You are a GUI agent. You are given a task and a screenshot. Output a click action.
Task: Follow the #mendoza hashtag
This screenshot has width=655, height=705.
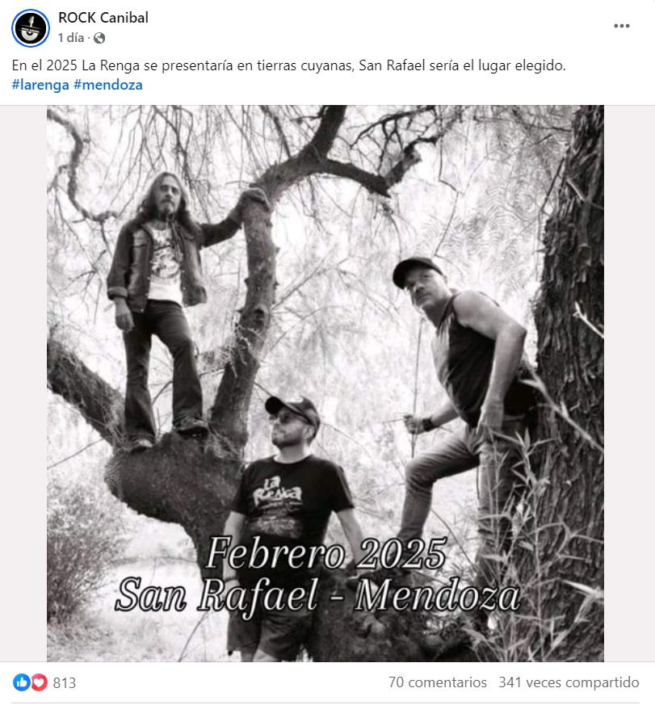[x=108, y=85]
